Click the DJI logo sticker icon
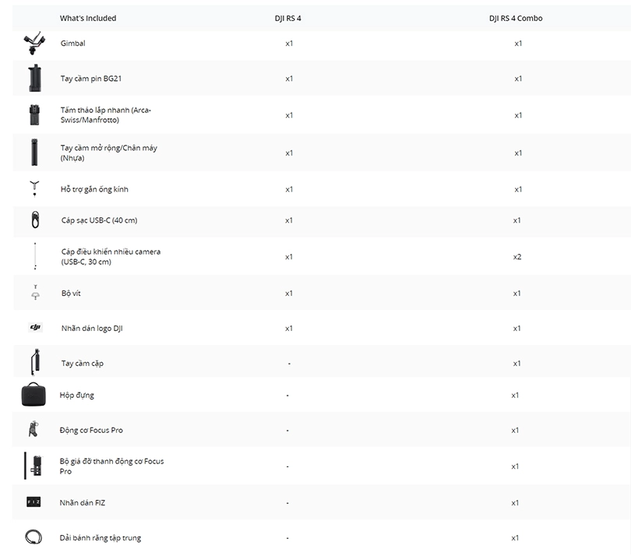This screenshot has width=631, height=556. point(34,328)
